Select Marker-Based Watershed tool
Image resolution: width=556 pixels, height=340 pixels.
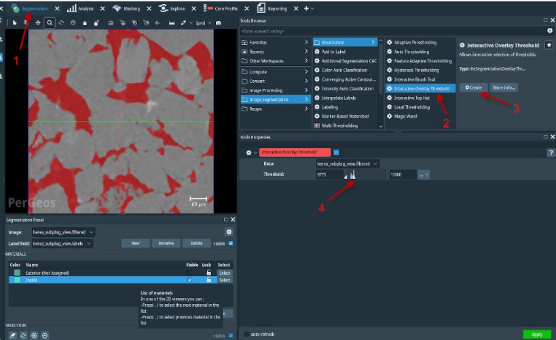[345, 116]
